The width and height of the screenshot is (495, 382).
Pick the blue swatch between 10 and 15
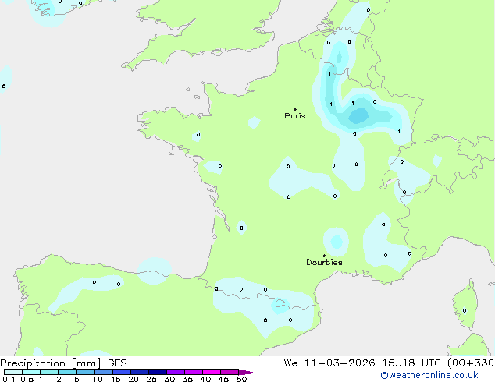(104, 372)
